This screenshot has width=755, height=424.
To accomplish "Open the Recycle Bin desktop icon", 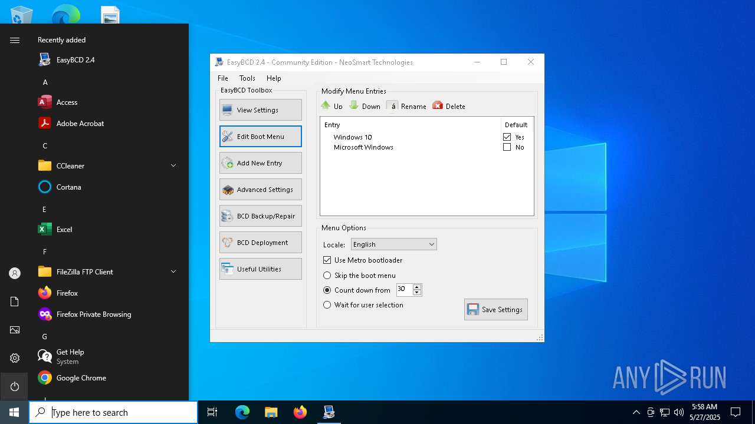I will 22,14.
